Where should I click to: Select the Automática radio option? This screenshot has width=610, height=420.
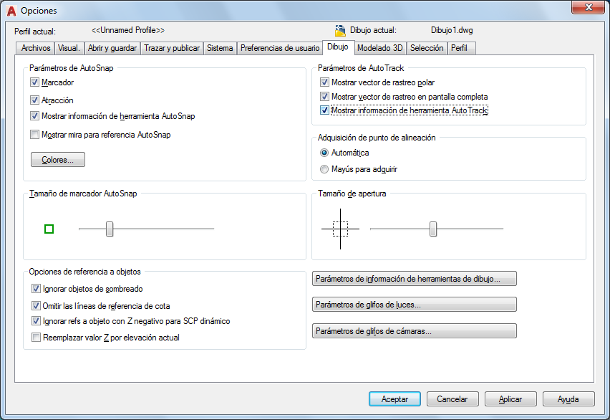[324, 153]
